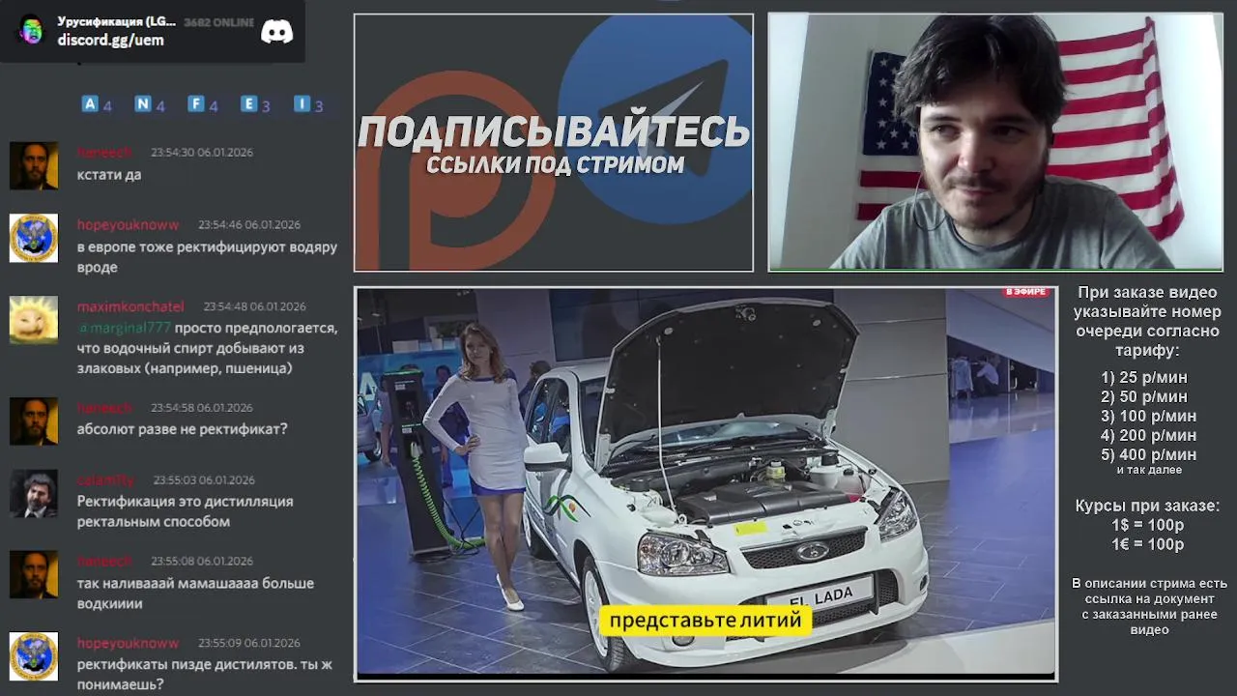Click avatar beside the 23:55:09 message
The width and height of the screenshot is (1237, 696).
click(34, 656)
